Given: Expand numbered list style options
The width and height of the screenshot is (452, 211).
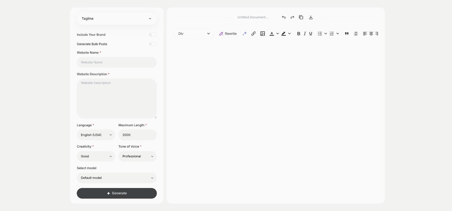Looking at the screenshot, I should [338, 34].
